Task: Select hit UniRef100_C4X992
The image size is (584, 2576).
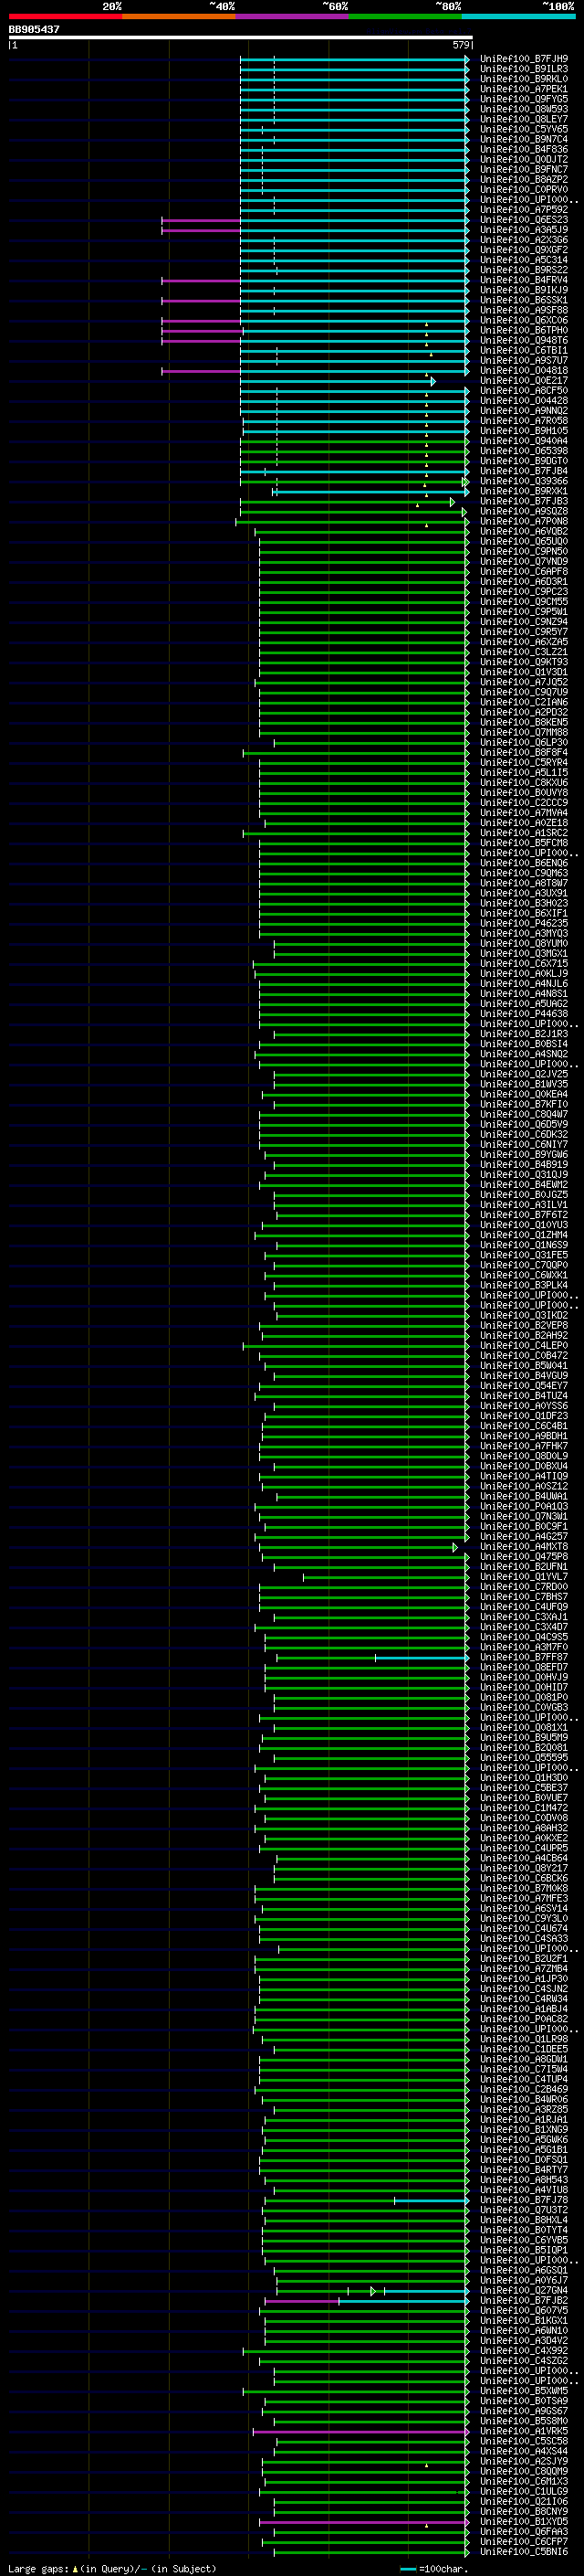Action: (524, 2351)
